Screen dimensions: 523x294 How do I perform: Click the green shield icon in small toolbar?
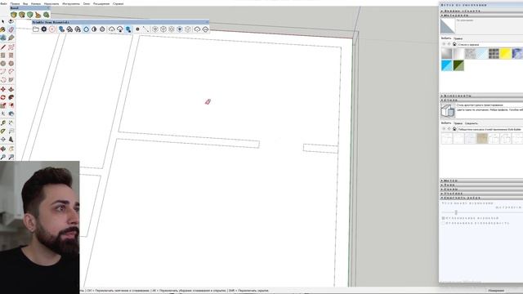(x=30, y=15)
